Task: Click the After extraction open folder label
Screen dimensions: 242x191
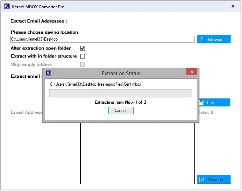Action: [x=41, y=48]
